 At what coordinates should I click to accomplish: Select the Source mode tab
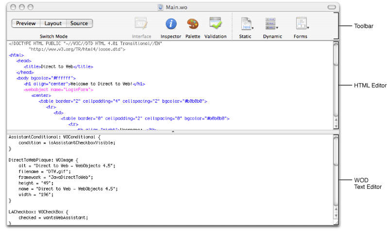pyautogui.click(x=79, y=23)
